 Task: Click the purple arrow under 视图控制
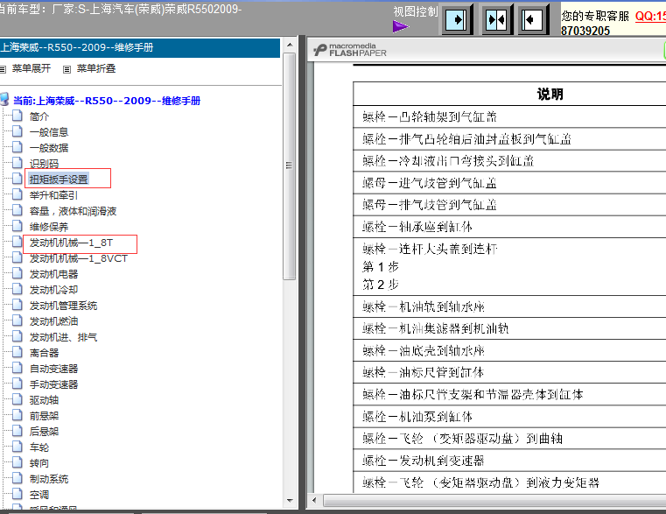400,27
